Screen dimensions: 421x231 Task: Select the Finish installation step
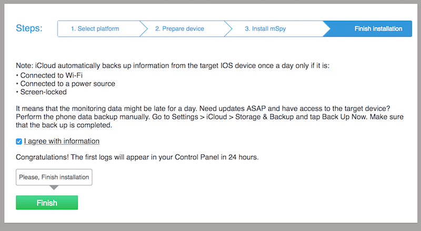coord(378,28)
